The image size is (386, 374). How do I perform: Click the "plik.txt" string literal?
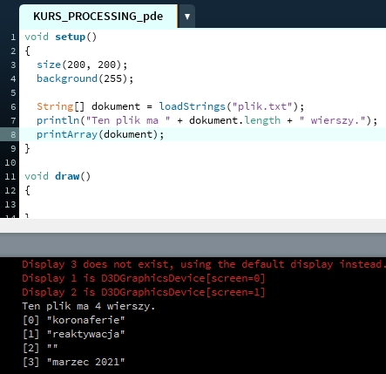(262, 106)
